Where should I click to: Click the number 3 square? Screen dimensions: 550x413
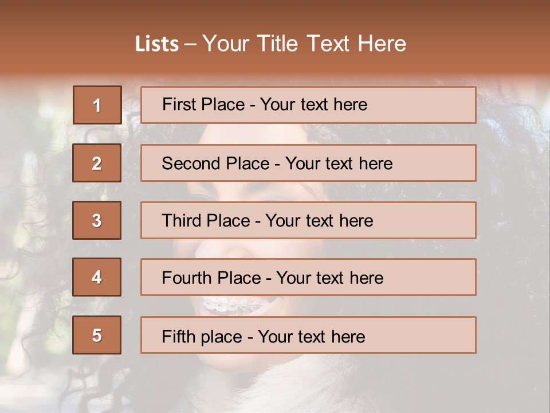(x=97, y=220)
